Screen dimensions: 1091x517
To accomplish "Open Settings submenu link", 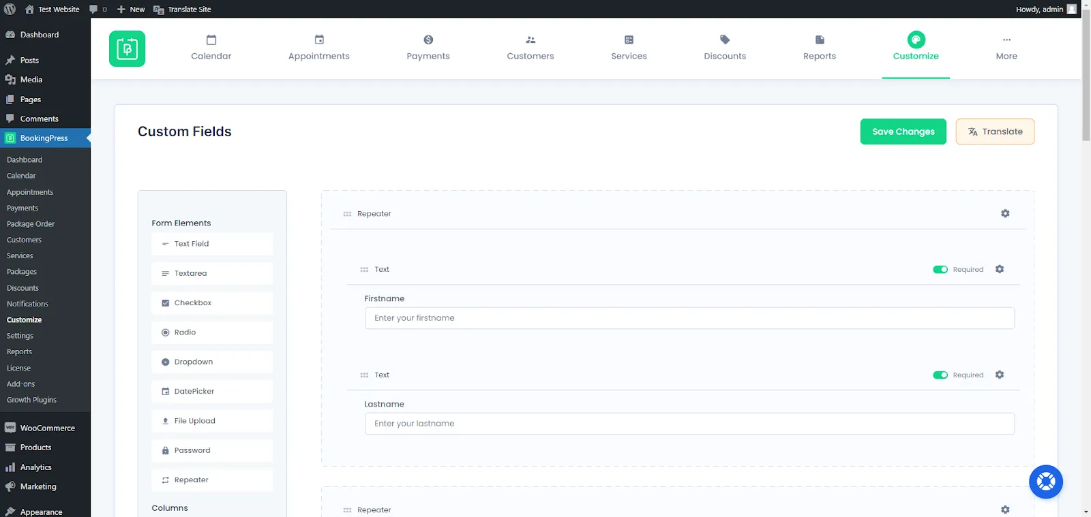I will pyautogui.click(x=20, y=336).
